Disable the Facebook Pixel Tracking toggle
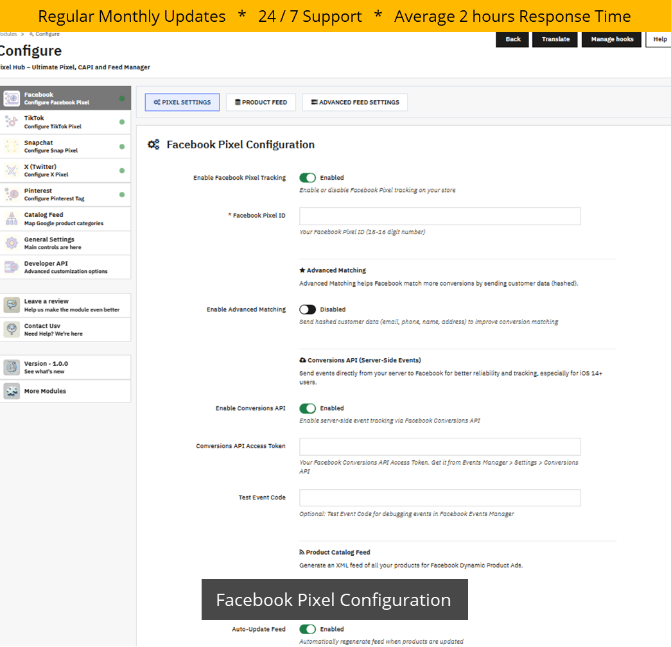 [x=308, y=178]
